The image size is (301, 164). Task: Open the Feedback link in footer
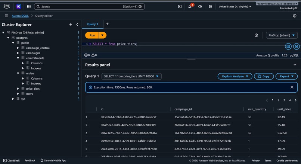(30, 161)
